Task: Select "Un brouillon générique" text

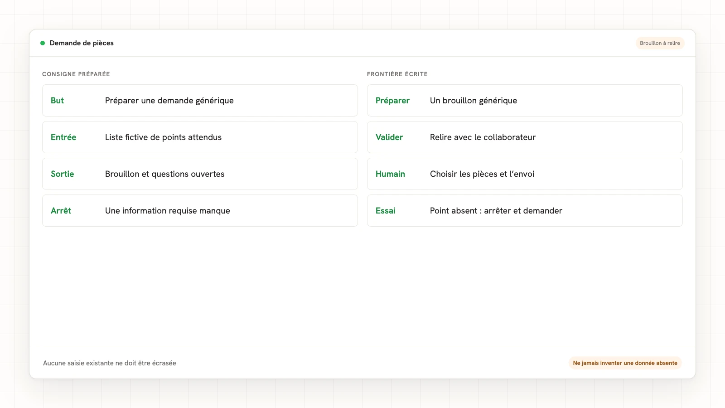Action: pos(474,101)
